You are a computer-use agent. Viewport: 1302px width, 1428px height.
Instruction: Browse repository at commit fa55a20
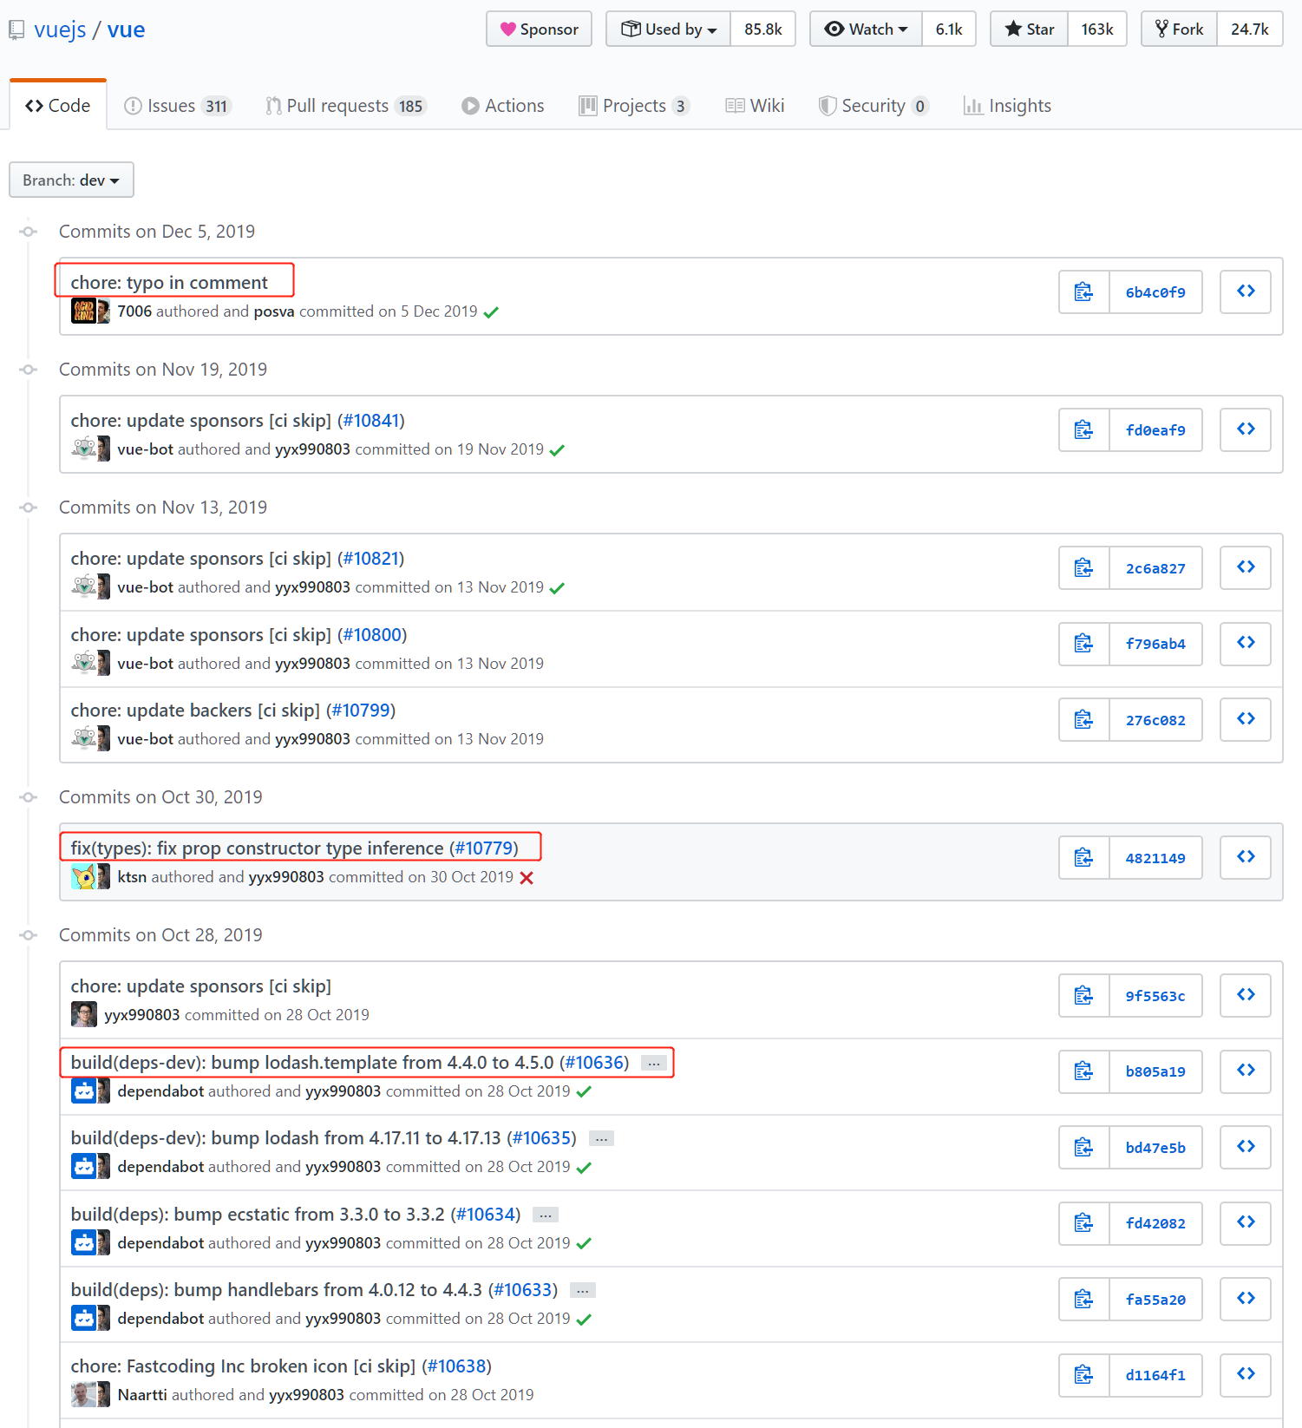(1246, 1299)
